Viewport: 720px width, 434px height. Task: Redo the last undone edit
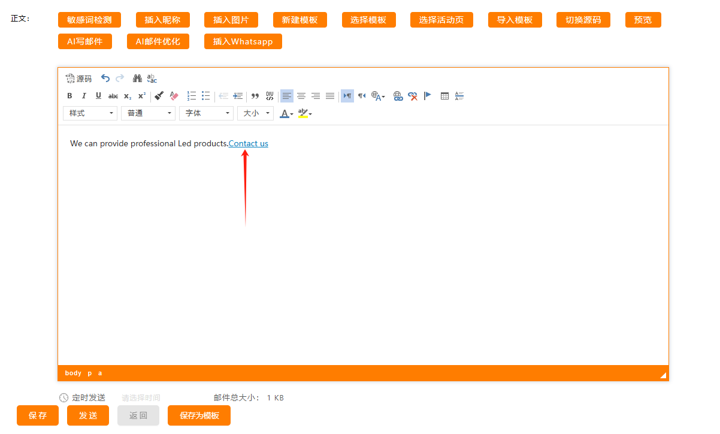tap(120, 79)
